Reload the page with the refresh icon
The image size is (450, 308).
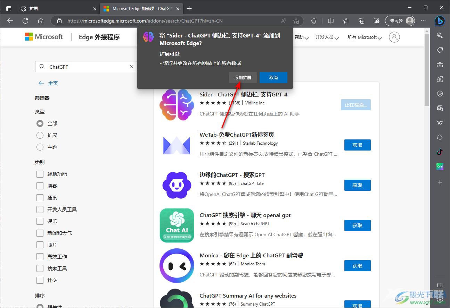25,21
